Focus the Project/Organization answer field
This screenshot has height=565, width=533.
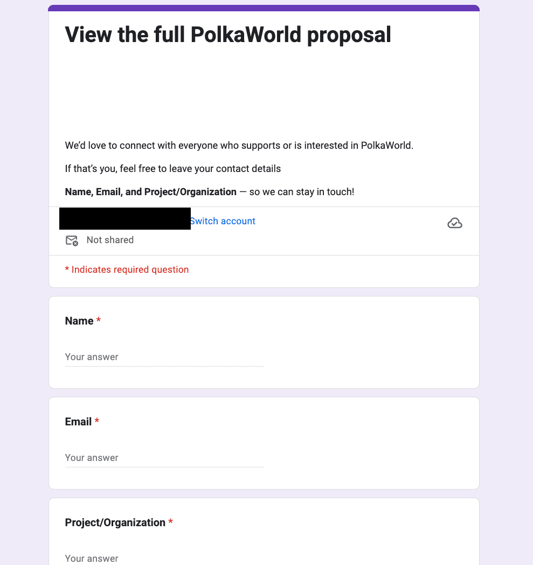click(x=164, y=558)
